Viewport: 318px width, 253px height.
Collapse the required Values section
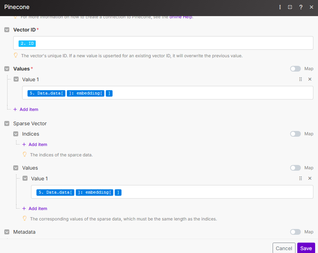[7, 69]
